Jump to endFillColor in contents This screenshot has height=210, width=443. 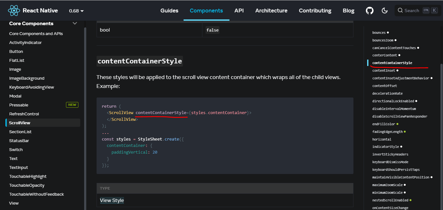[x=384, y=124]
